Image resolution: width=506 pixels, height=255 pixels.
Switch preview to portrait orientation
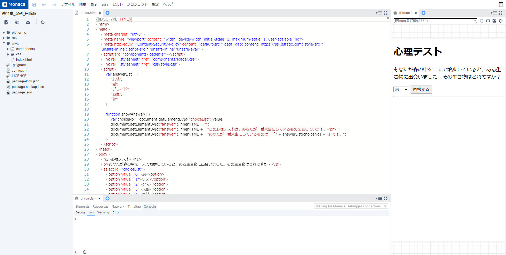(x=482, y=21)
